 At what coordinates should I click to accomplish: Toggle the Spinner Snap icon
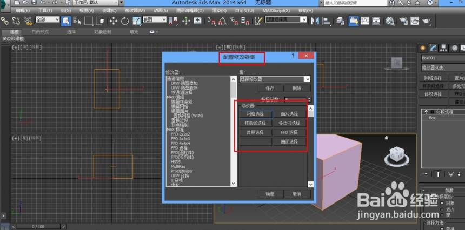click(245, 21)
